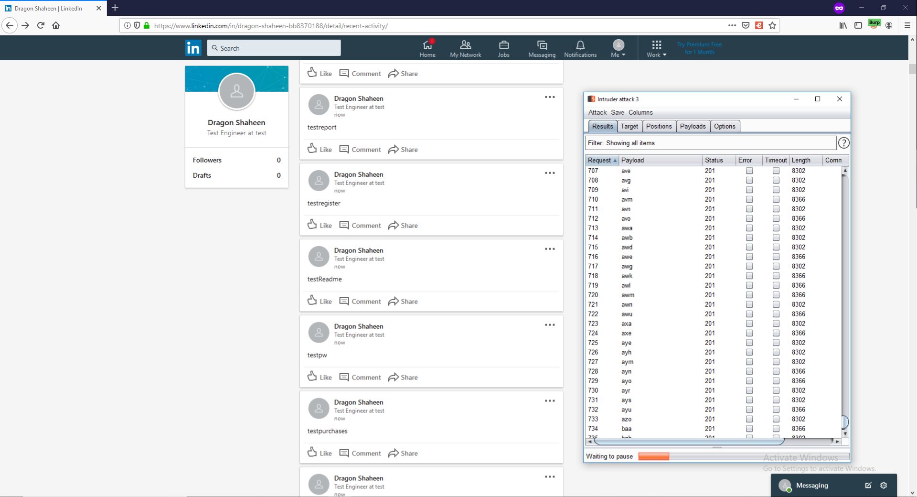Switch to the Options tab
The image size is (917, 497).
click(x=725, y=126)
